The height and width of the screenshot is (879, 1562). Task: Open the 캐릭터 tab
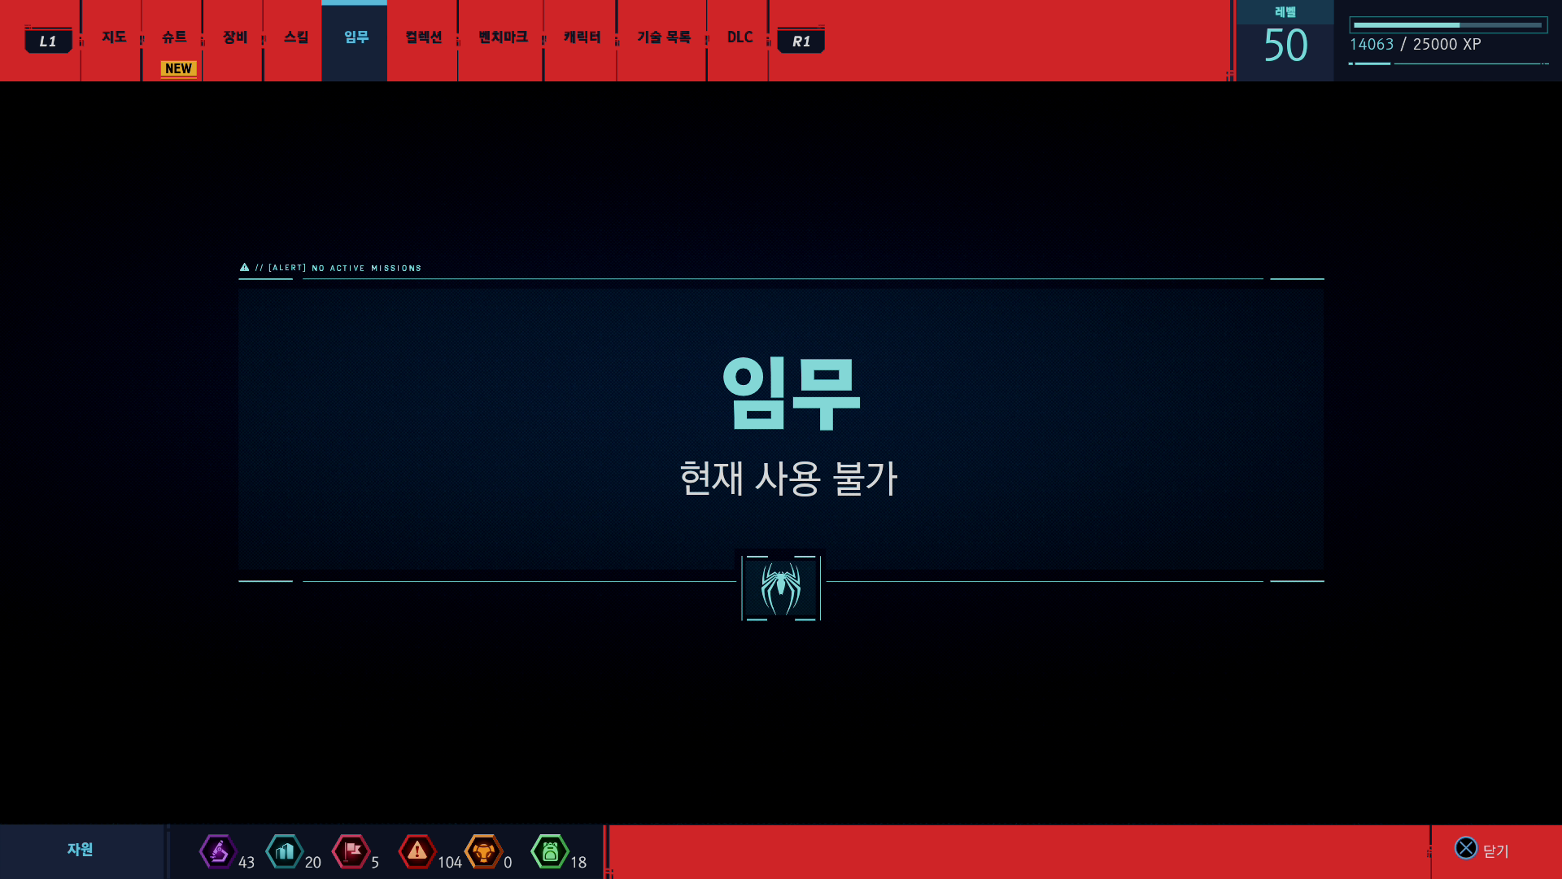click(x=582, y=37)
